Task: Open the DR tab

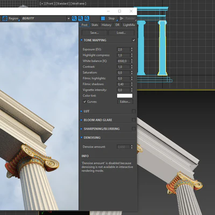Action: click(117, 25)
